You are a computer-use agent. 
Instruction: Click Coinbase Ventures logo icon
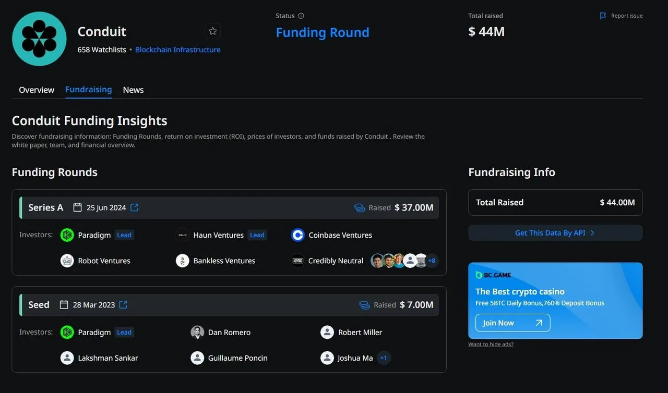[297, 235]
